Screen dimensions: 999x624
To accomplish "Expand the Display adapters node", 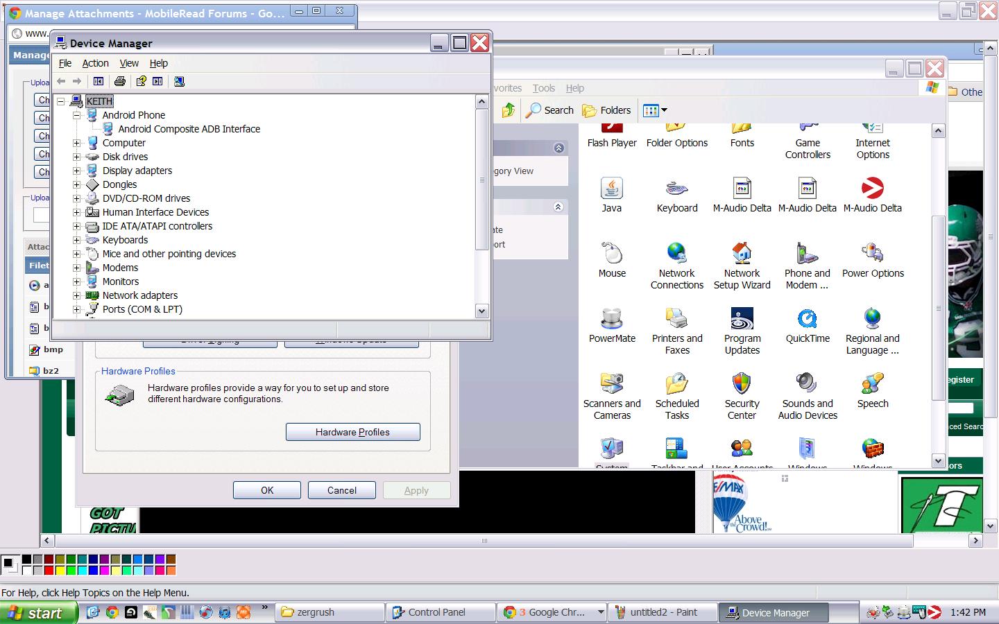I will (x=77, y=171).
